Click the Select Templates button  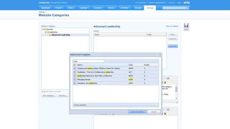tap(137, 112)
